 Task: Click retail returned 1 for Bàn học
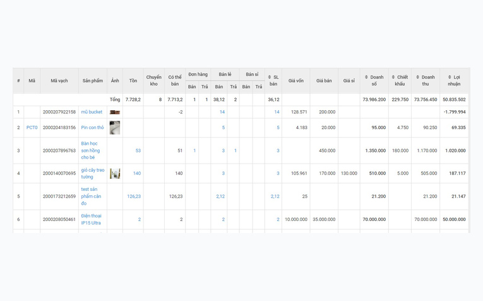[236, 150]
